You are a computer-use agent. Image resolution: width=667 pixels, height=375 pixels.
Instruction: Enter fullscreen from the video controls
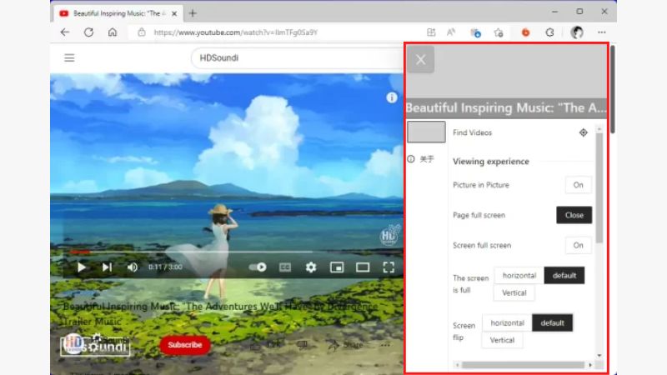tap(389, 267)
